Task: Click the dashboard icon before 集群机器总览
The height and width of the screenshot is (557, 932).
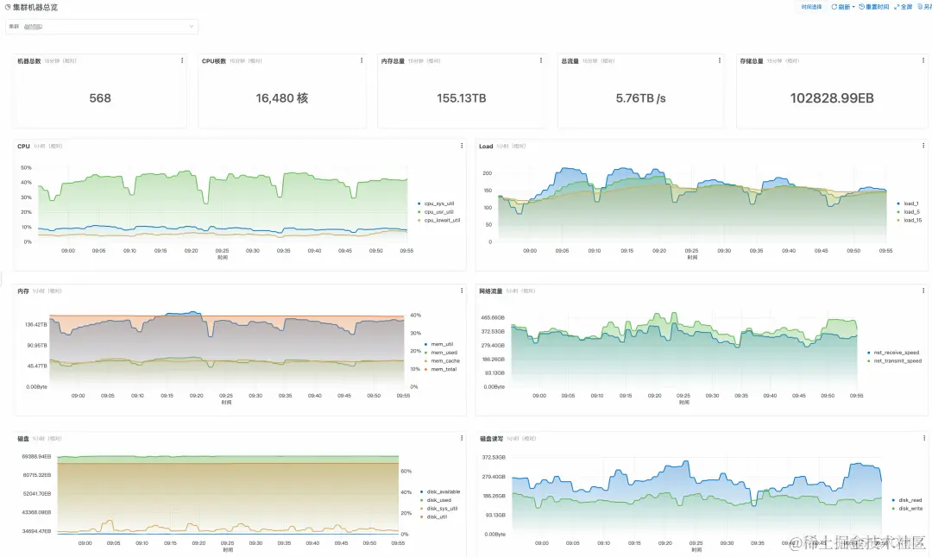Action: pyautogui.click(x=8, y=7)
